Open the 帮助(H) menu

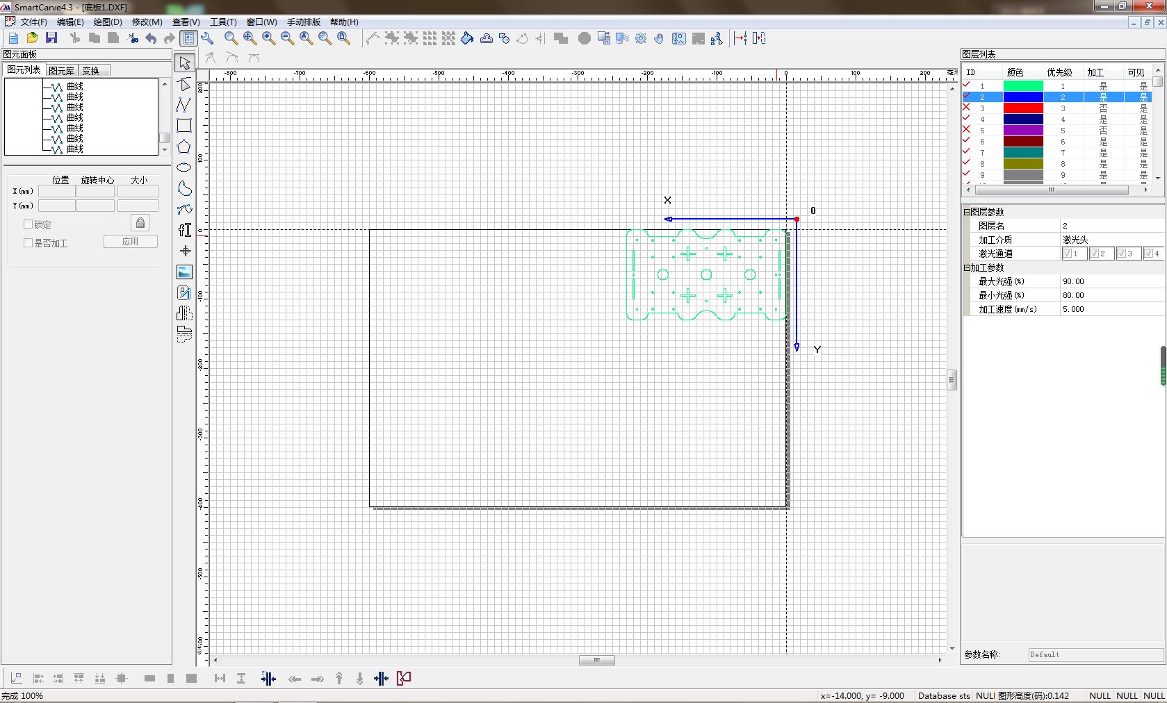coord(344,22)
